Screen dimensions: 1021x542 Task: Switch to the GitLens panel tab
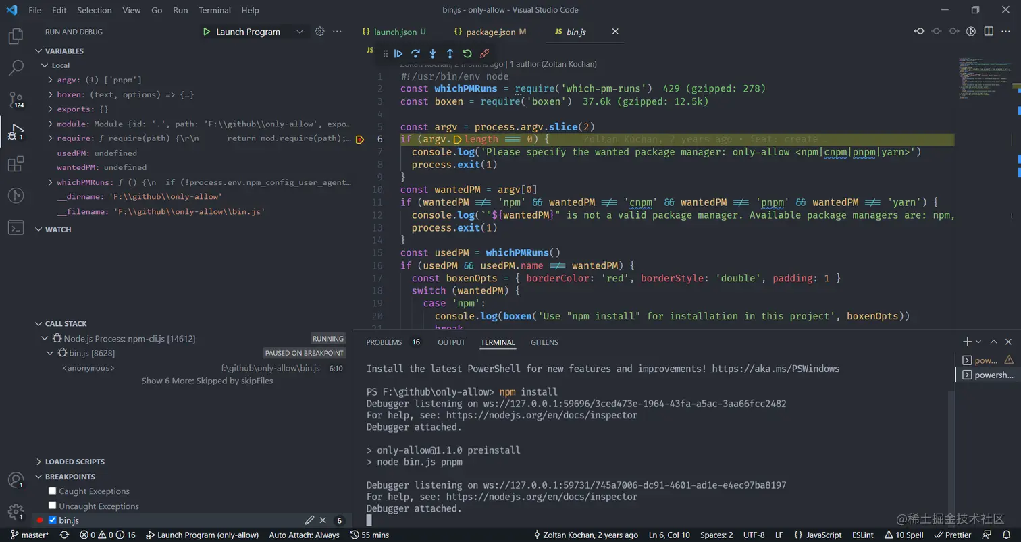(x=544, y=342)
